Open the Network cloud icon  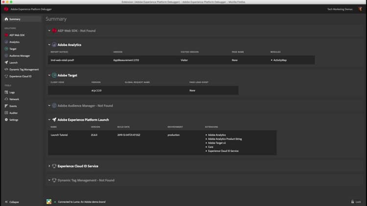(x=6, y=99)
